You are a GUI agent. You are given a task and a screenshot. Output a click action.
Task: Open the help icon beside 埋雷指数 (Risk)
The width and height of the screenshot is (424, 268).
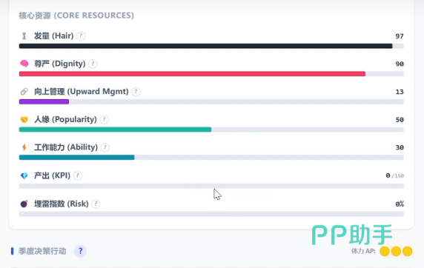point(96,204)
